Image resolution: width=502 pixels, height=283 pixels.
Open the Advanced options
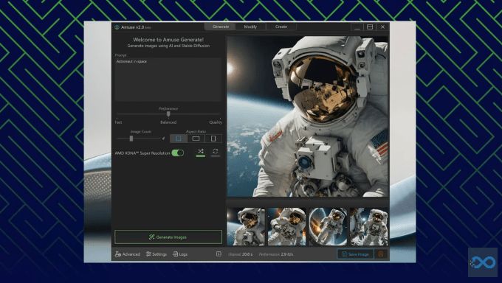point(128,254)
